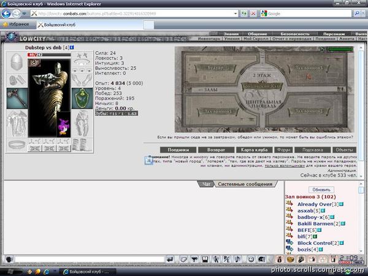Image resolution: width=368 pixels, height=276 pixels.
Task: Open the helmet equipment slot
Action: [17, 62]
